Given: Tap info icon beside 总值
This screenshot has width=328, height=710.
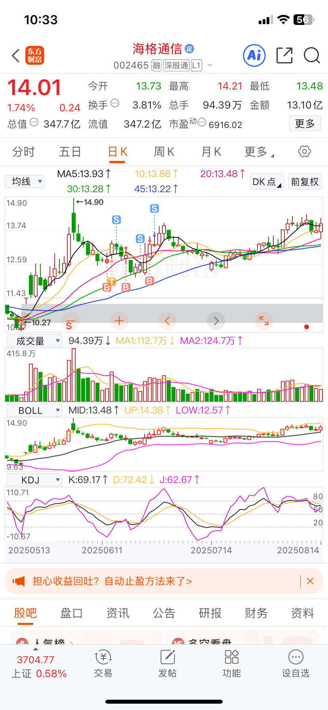Looking at the screenshot, I should pos(34,122).
